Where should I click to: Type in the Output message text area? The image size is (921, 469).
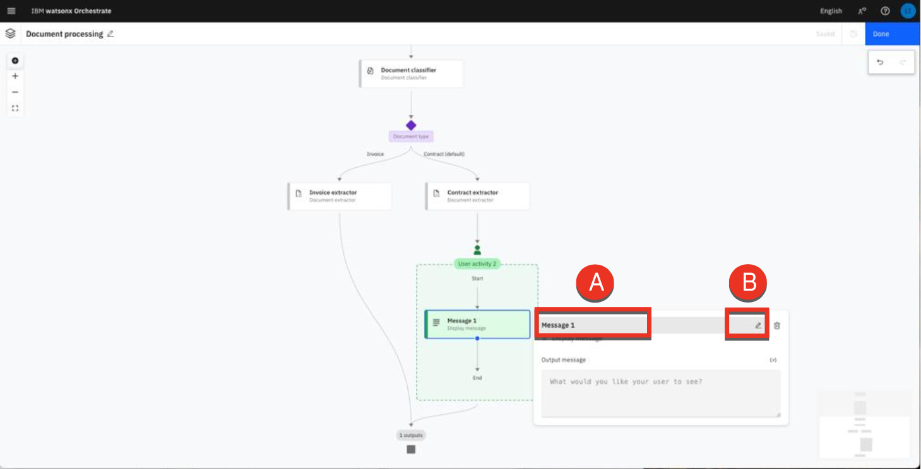tap(661, 393)
